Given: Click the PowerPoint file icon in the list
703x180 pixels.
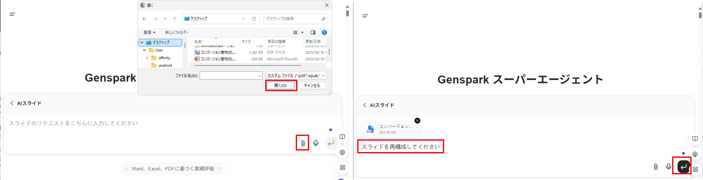Looking at the screenshot, I should pyautogui.click(x=197, y=59).
